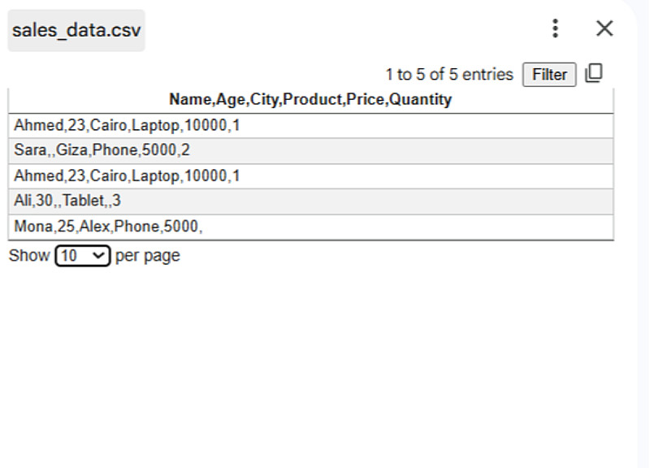Click the "per page" label

(x=148, y=256)
